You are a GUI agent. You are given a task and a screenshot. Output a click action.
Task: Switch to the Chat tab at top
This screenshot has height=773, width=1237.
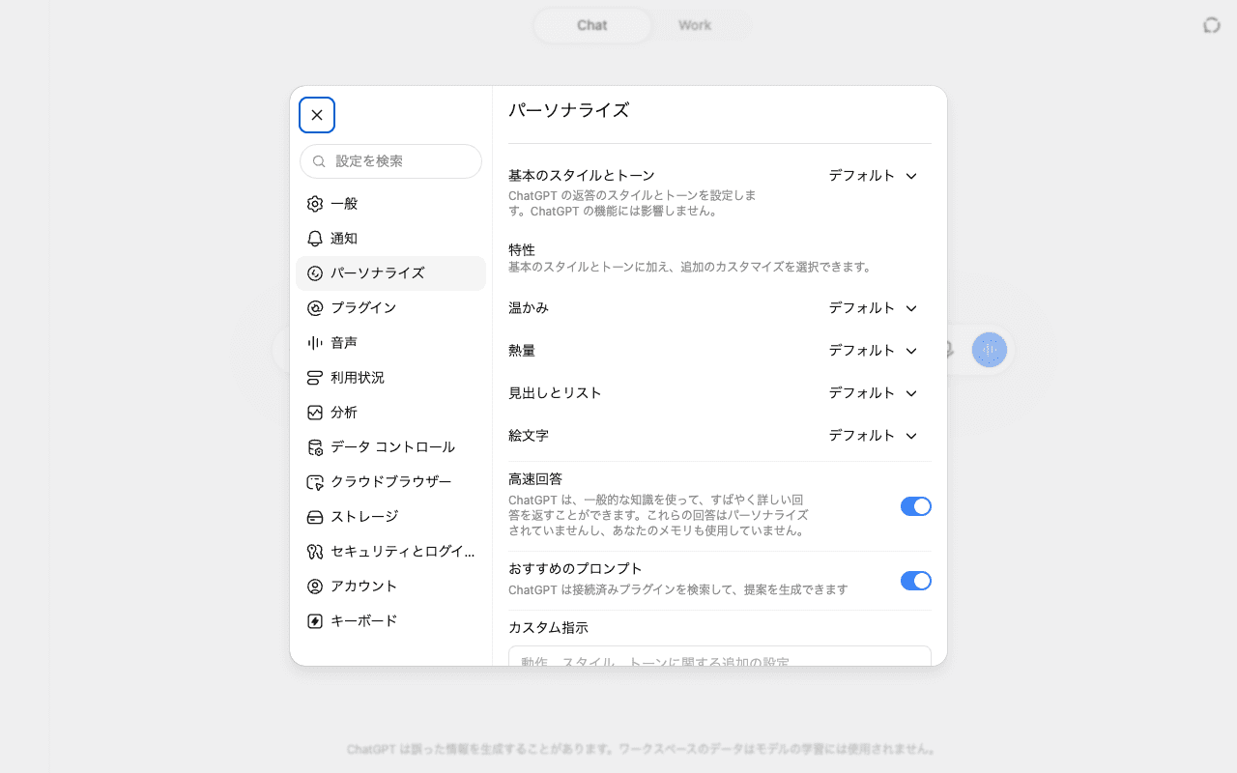point(592,25)
